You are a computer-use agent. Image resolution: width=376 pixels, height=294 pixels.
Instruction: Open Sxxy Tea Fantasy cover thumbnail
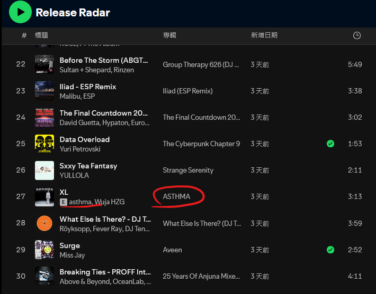click(x=44, y=170)
